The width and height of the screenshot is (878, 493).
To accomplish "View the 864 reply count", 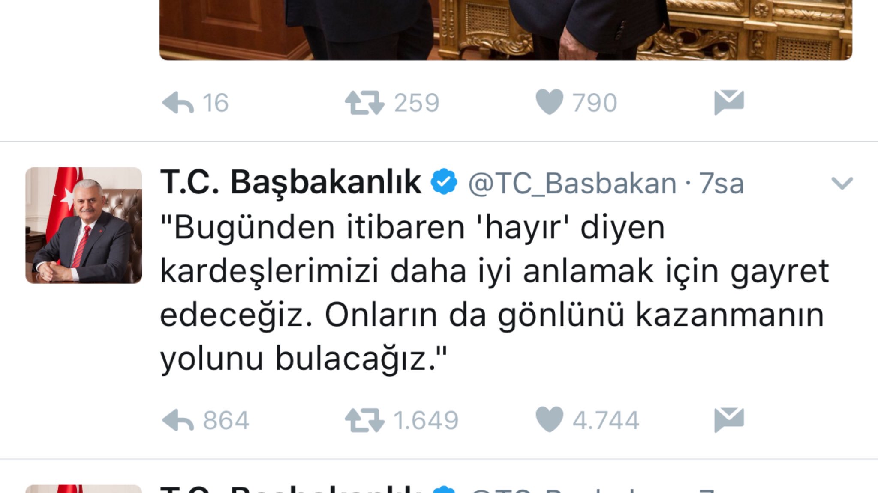I will click(x=226, y=420).
